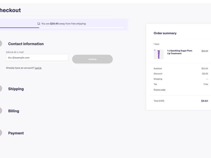The image size is (211, 158).
Task: Click the delivery truck icon in shipping banner
Action: [39, 24]
